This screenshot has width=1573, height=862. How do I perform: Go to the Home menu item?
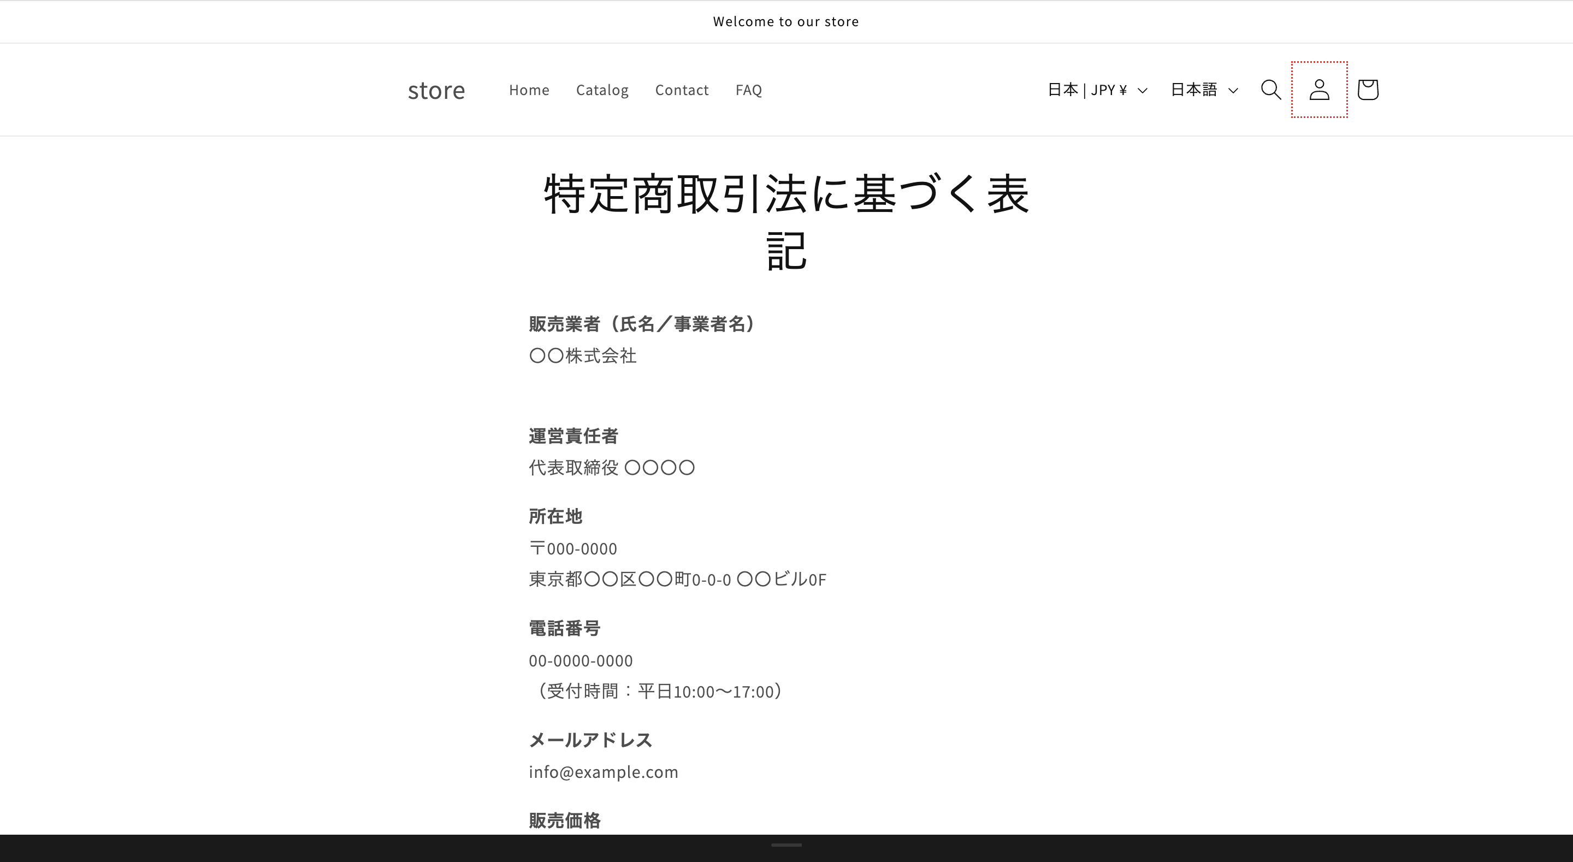click(x=529, y=90)
